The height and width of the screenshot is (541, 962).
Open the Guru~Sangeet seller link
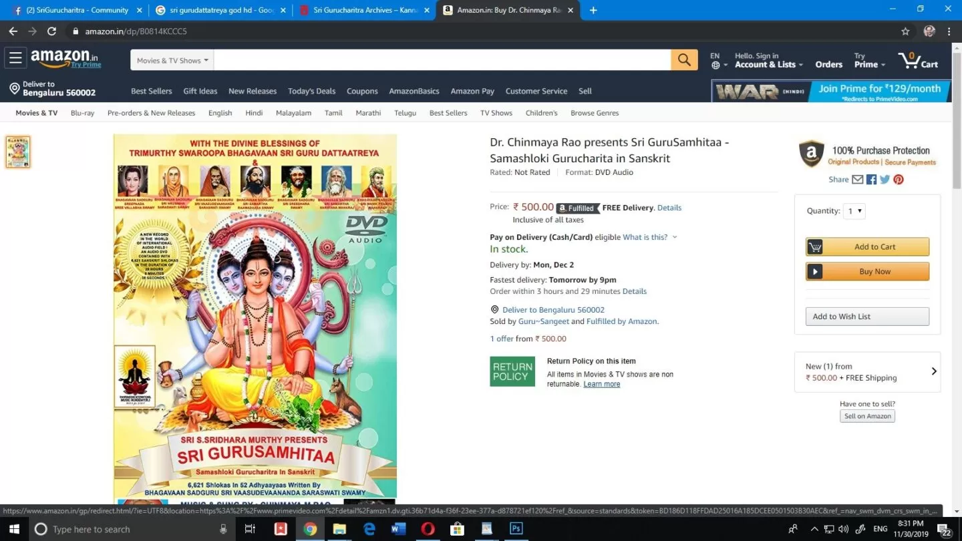click(x=544, y=321)
